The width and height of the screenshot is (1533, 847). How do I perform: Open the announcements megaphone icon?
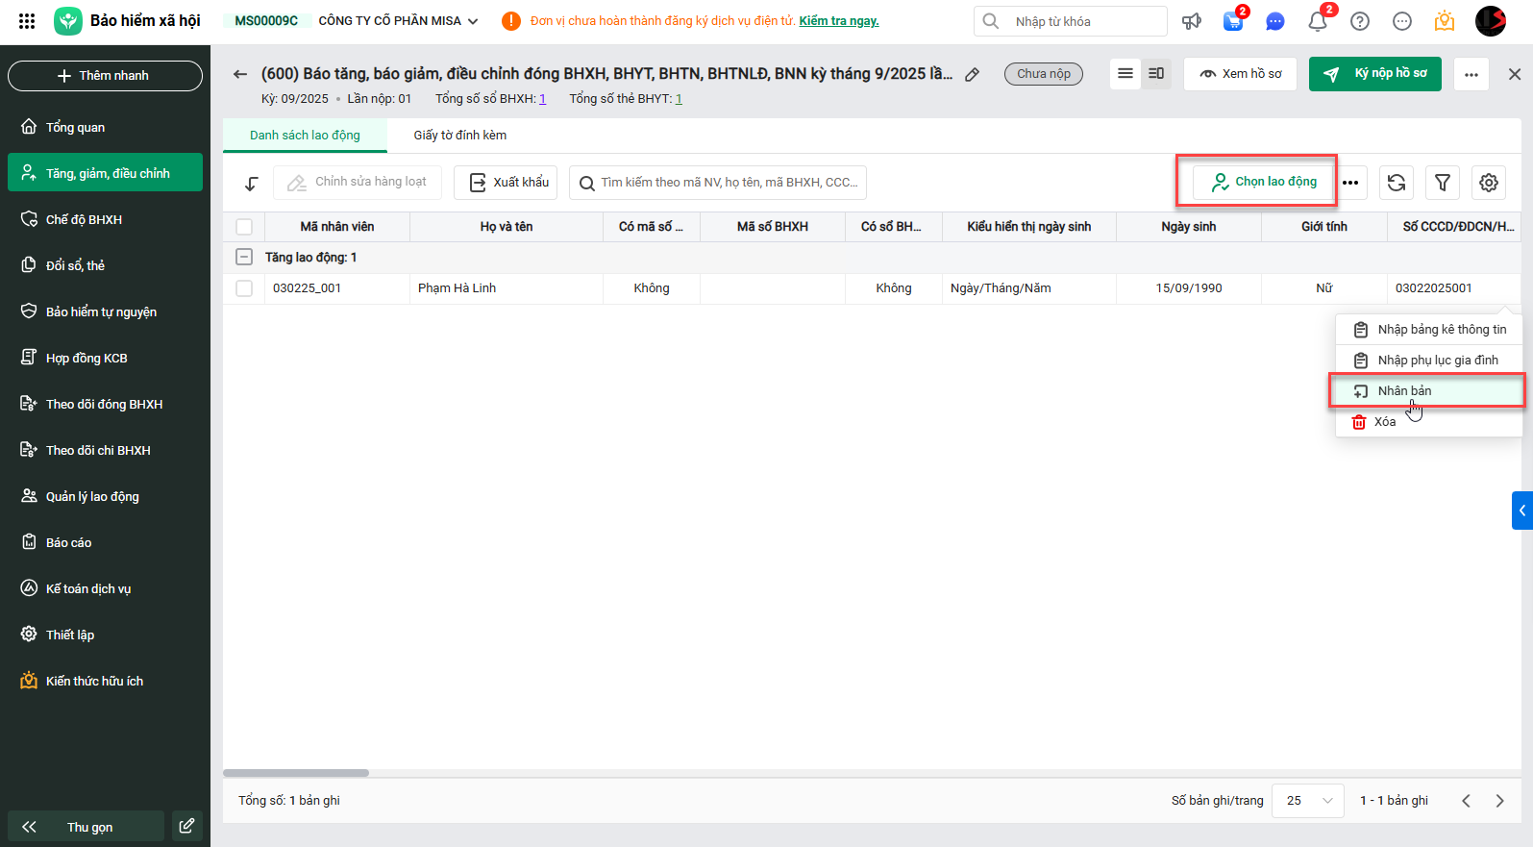click(x=1192, y=21)
